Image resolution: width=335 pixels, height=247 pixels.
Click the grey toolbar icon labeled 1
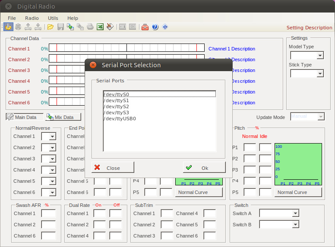(123, 27)
